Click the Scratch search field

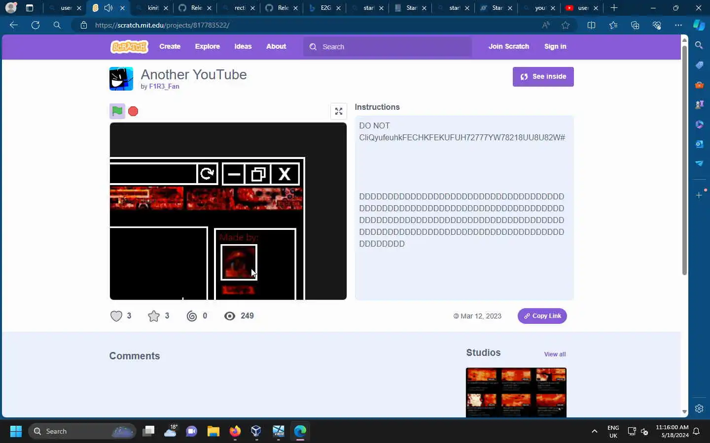388,47
